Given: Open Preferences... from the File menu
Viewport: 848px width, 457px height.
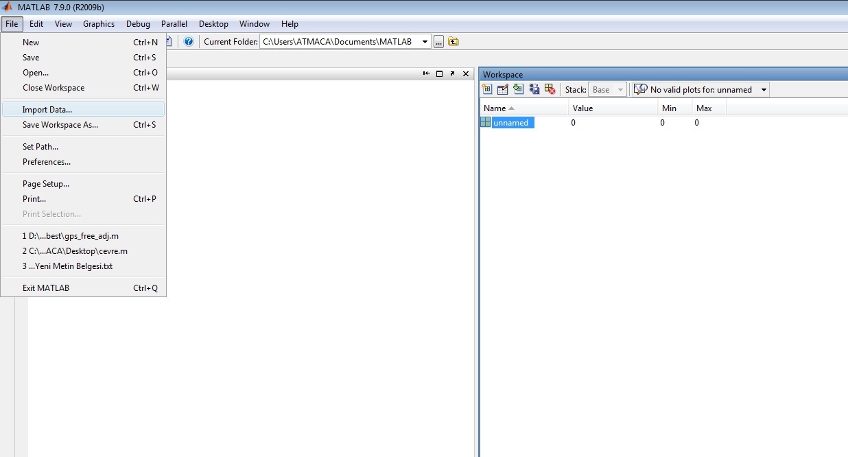Looking at the screenshot, I should 83,162.
